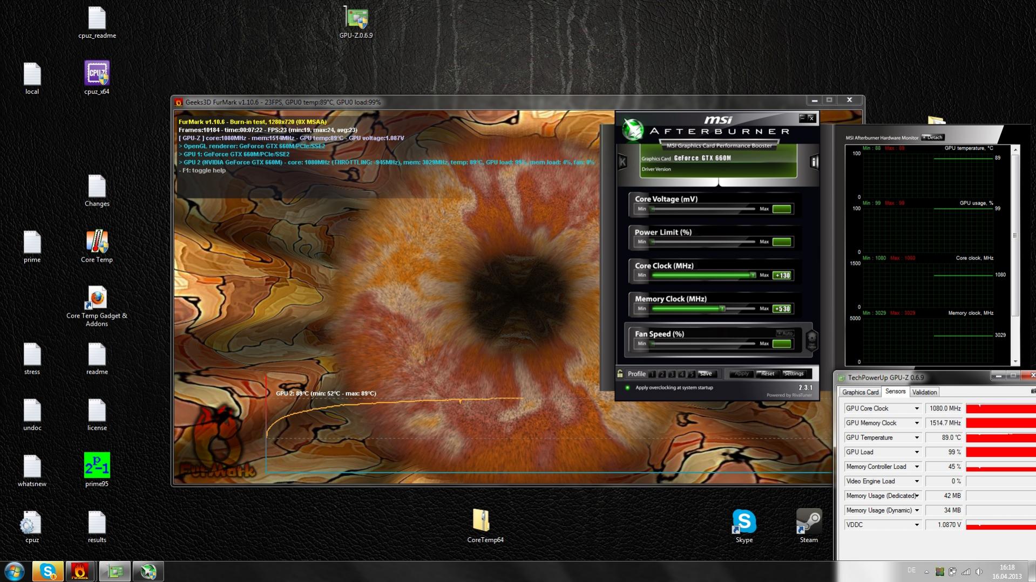
Task: Open Kombustor via the K button in Afterburner
Action: 622,161
